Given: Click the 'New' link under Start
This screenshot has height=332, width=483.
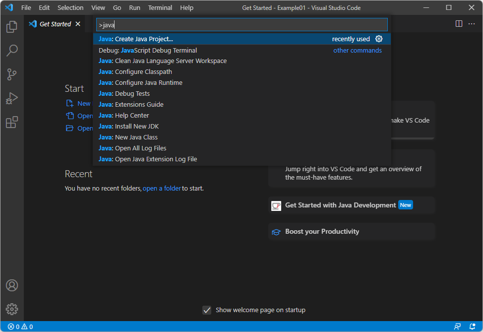Looking at the screenshot, I should pyautogui.click(x=84, y=104).
